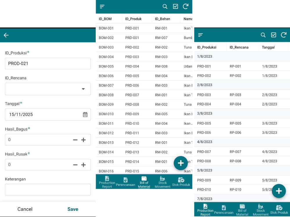Viewport: 290px width, 217px height.
Task: Increase Hasil_Bagus with the plus icon
Action: (x=84, y=140)
